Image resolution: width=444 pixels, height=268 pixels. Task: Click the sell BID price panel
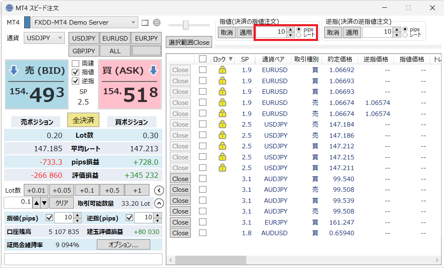pos(37,84)
